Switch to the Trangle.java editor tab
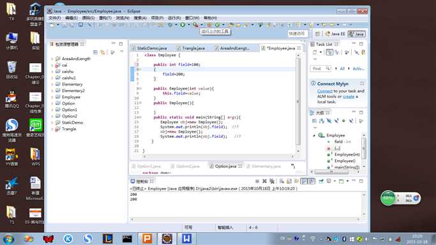The width and height of the screenshot is (436, 245). 191,48
